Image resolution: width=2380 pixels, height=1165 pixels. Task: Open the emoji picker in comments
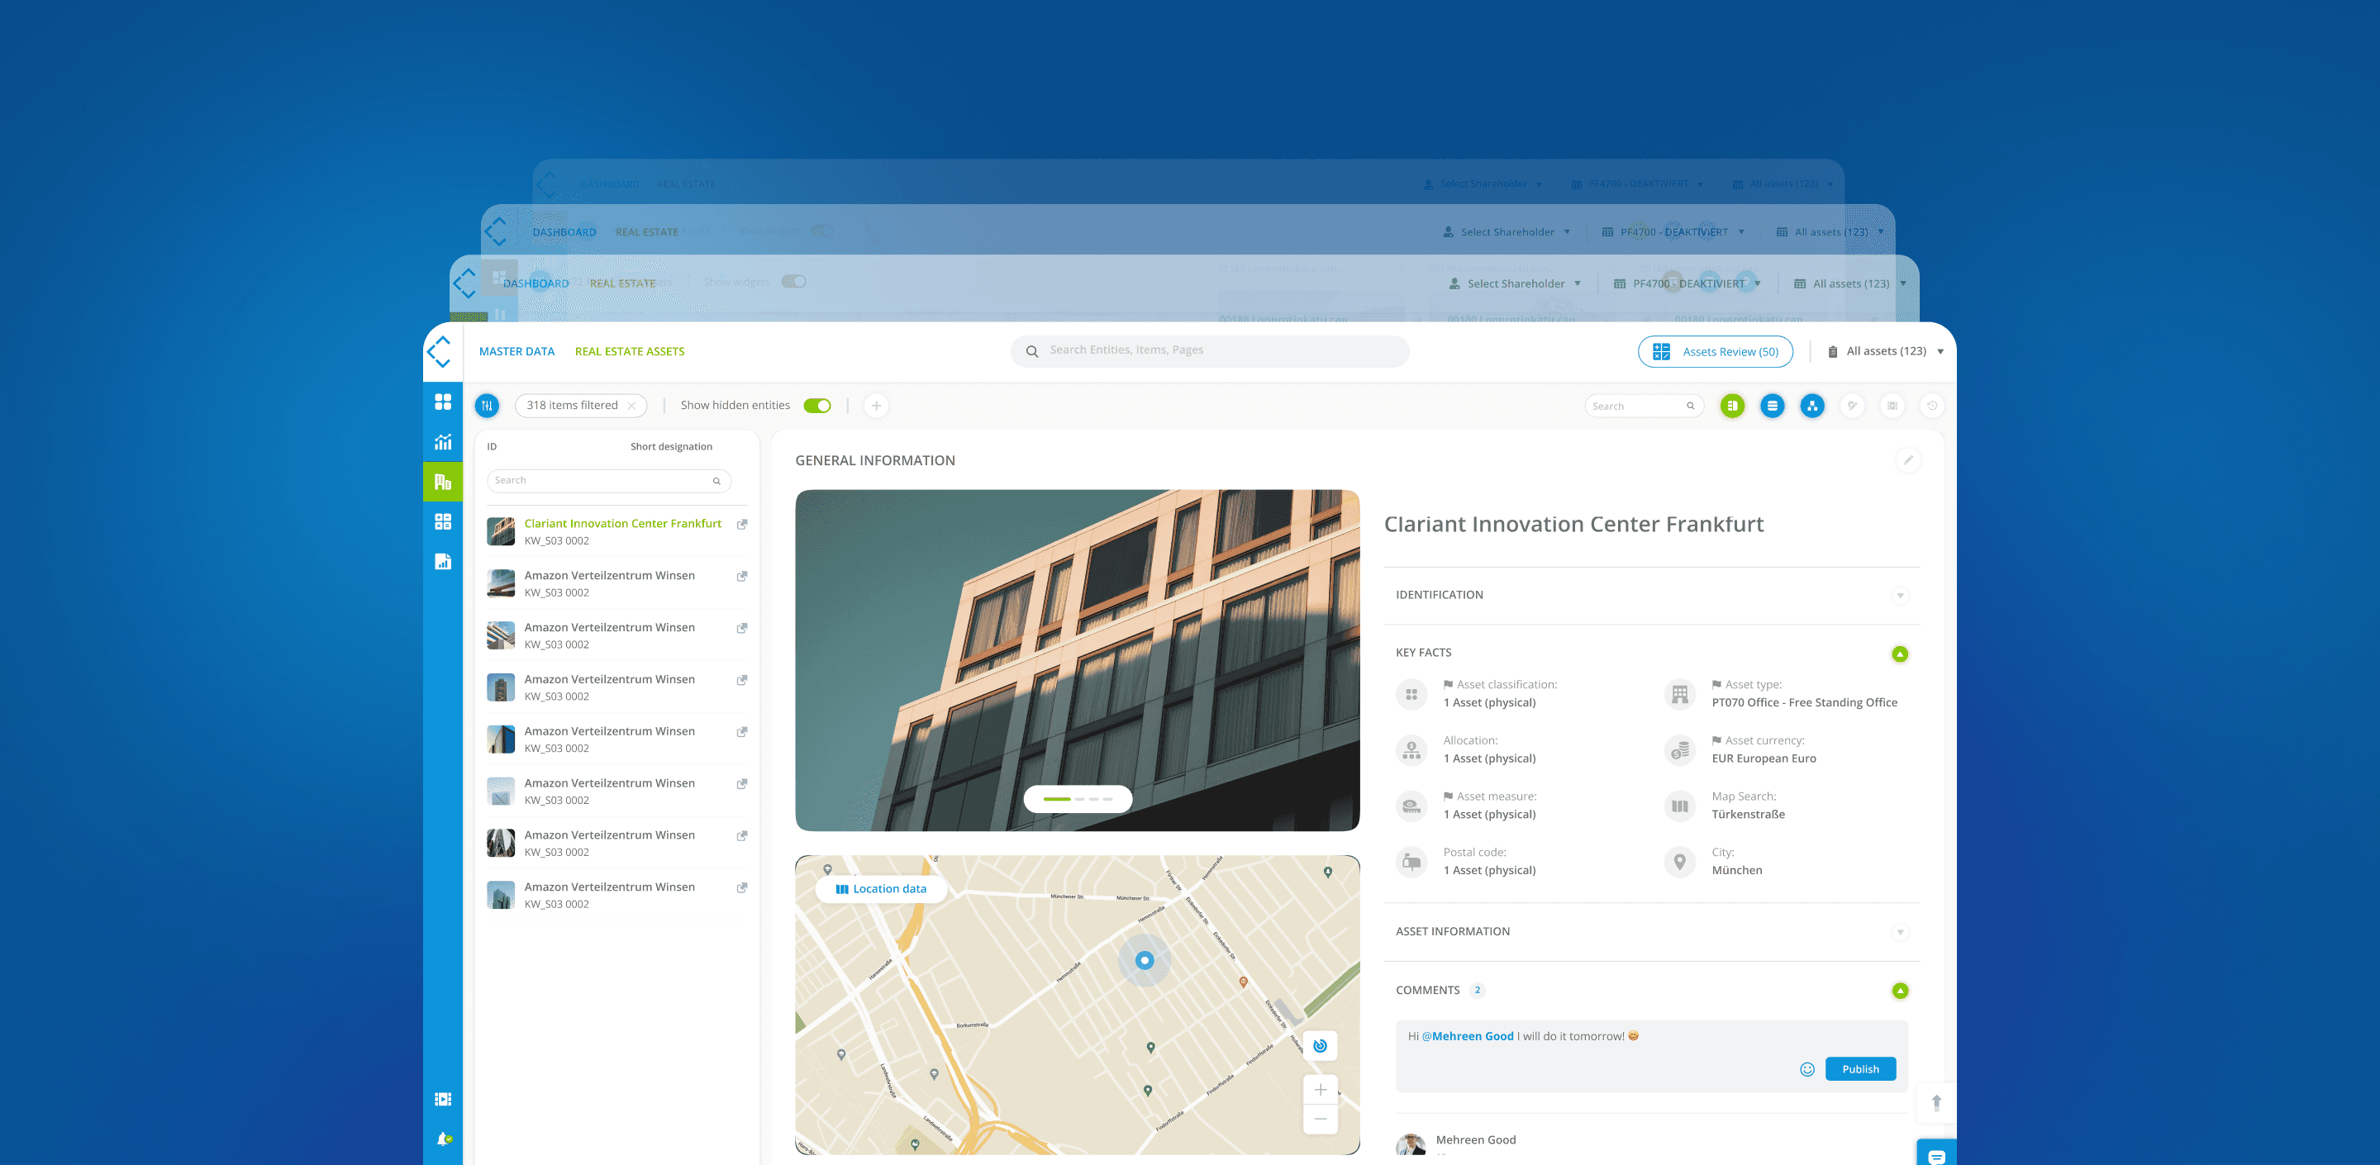point(1807,1069)
